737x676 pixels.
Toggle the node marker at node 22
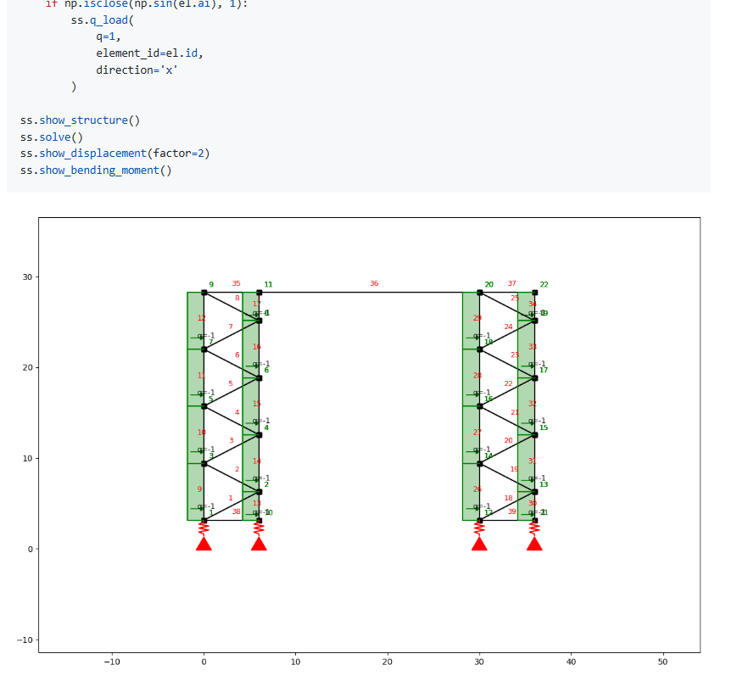(x=534, y=292)
